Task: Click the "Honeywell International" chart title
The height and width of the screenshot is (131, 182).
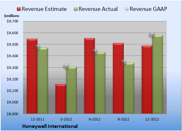Action: 50,126
